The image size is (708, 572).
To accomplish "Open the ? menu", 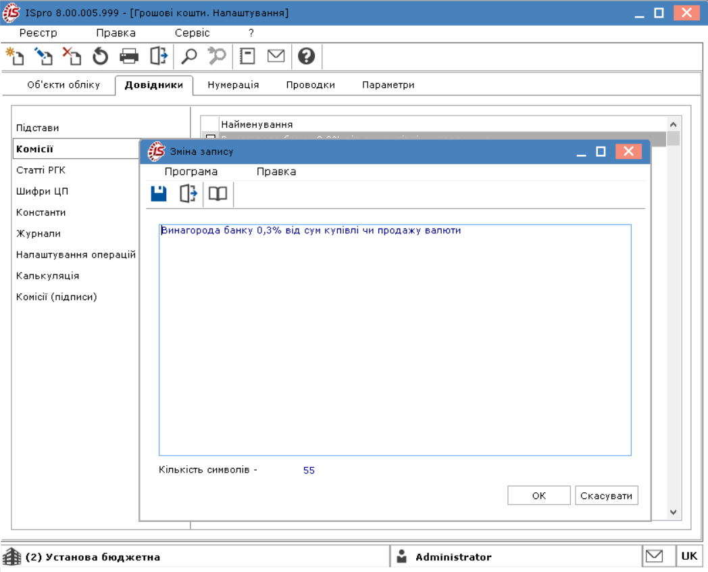I will 251,33.
